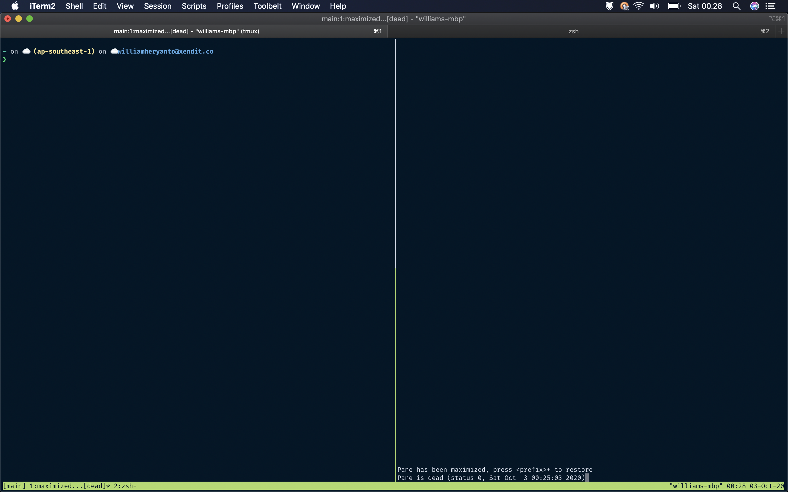Open Siri from the menu bar
The width and height of the screenshot is (788, 492).
[754, 6]
